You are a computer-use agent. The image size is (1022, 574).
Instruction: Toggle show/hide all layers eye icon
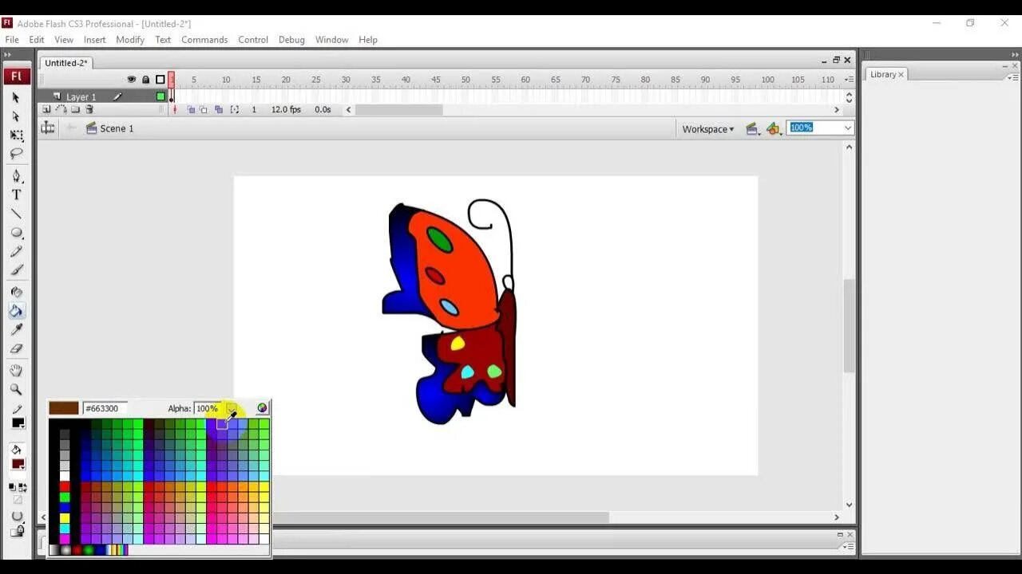[x=132, y=80]
